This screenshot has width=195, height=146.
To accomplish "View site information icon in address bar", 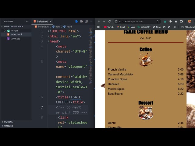I will tap(116, 21).
